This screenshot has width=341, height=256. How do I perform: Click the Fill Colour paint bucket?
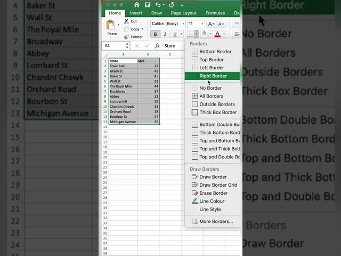[204, 34]
